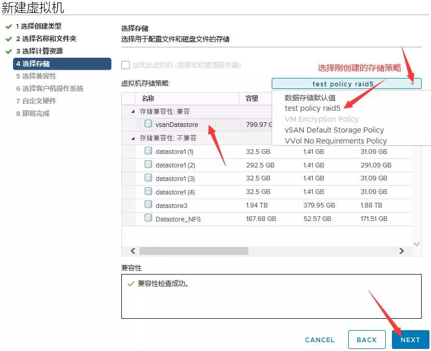Enable the encrypt this virtual machine checkbox
431x351 pixels.
(125, 65)
